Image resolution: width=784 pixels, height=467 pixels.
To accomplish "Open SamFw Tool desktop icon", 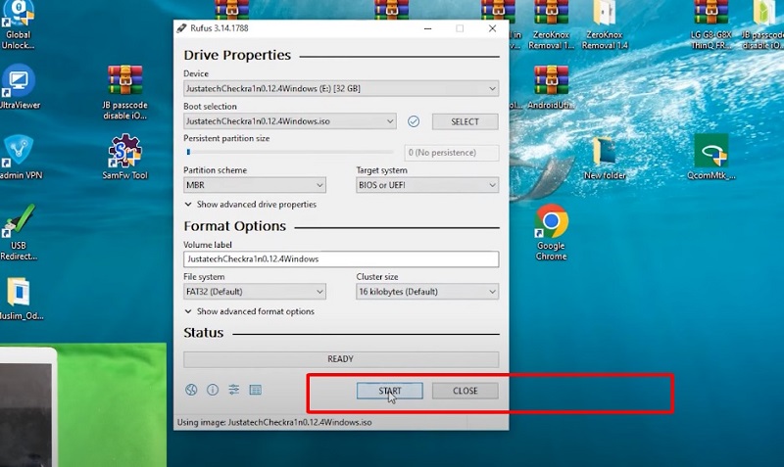I will pyautogui.click(x=125, y=154).
